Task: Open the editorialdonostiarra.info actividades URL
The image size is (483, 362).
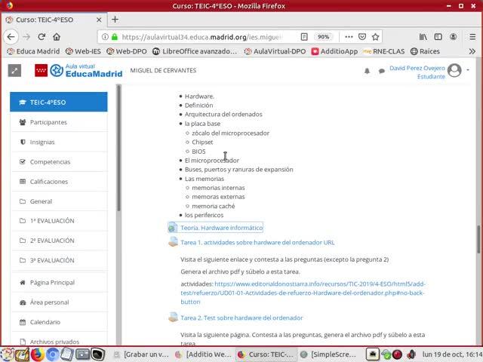Action: tap(303, 293)
